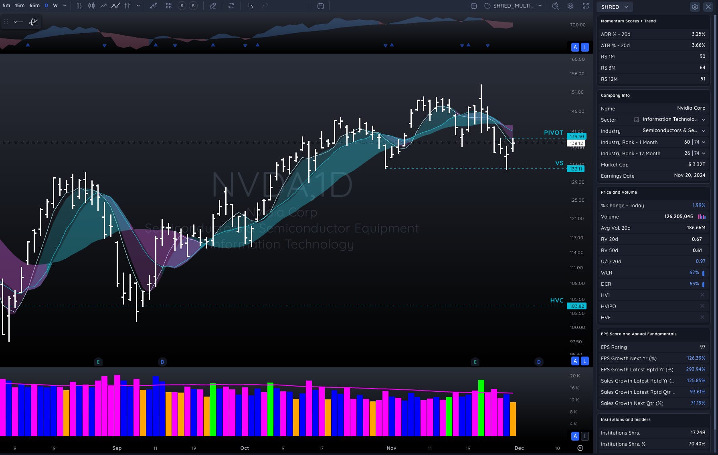The image size is (718, 455).
Task: Open the indicators icon in top toolbar
Action: coord(154,6)
